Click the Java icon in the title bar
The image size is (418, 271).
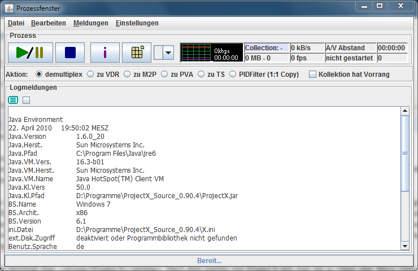click(9, 8)
